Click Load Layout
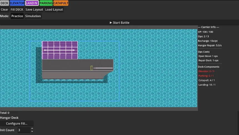Image resolution: width=239 pixels, height=135 pixels. pyautogui.click(x=54, y=9)
